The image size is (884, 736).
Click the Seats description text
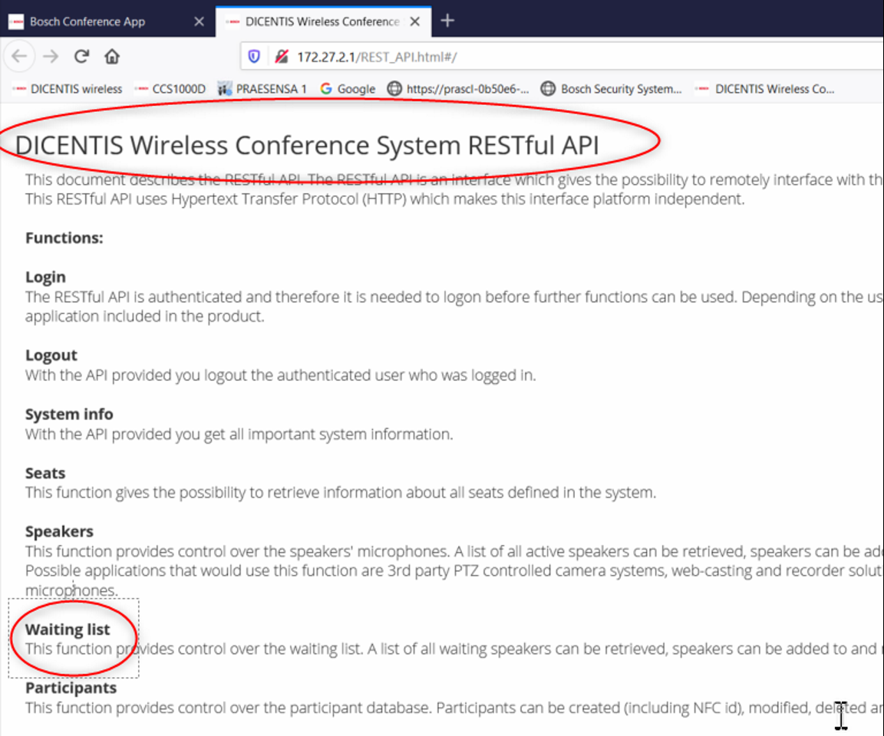[341, 493]
